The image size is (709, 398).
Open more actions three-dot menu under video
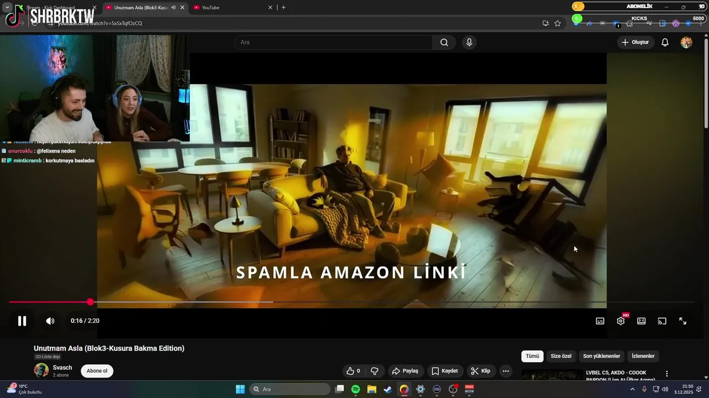point(506,371)
